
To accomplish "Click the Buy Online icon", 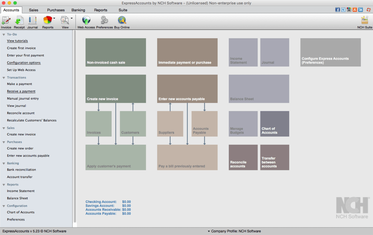I will 122,21.
